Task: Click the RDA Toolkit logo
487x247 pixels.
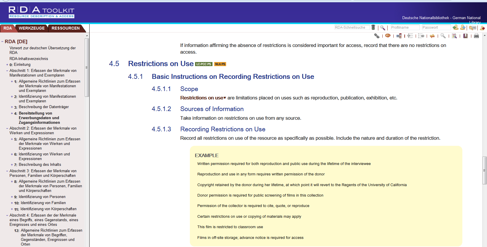Action: [x=41, y=12]
